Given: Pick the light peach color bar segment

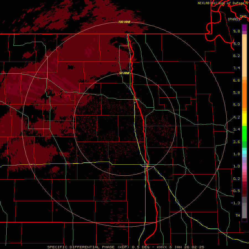Looking at the screenshot, I should [x=244, y=57].
